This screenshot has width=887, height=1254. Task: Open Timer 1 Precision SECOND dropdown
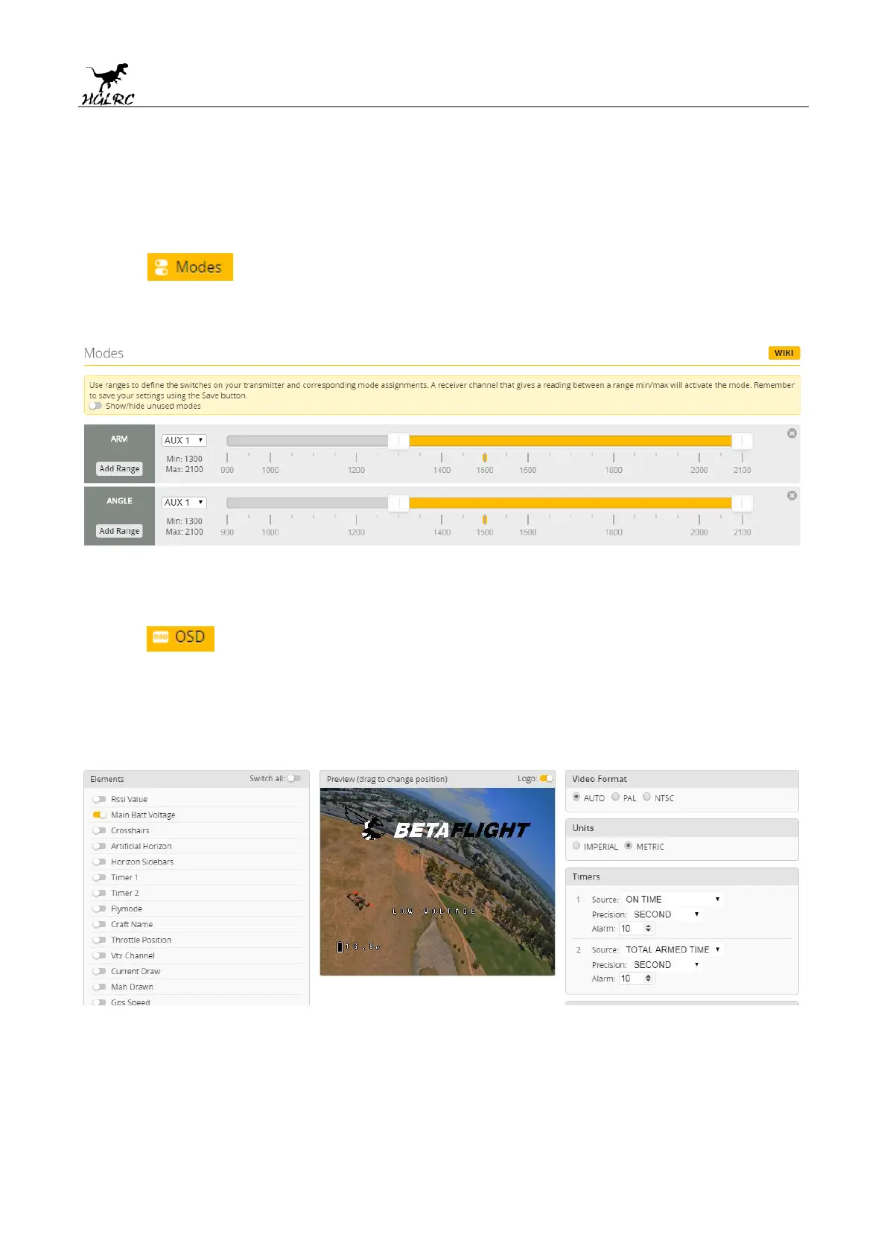tap(667, 914)
